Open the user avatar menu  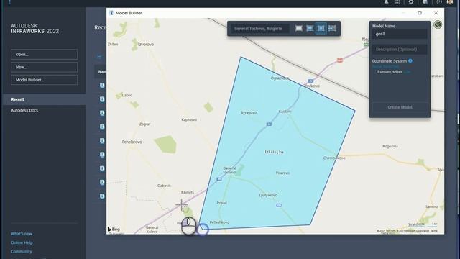[x=449, y=2]
